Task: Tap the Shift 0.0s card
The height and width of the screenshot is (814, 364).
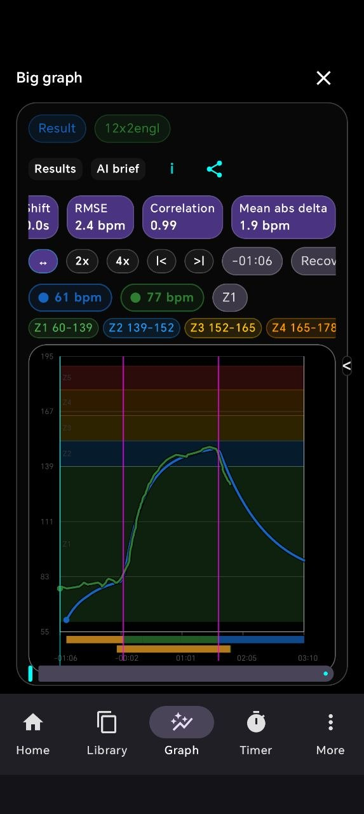Action: point(43,217)
